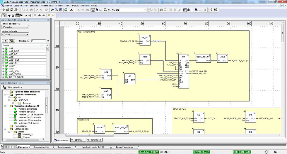Select the arrow selection mode tool
287x154 pixels.
pyautogui.click(x=4, y=15)
